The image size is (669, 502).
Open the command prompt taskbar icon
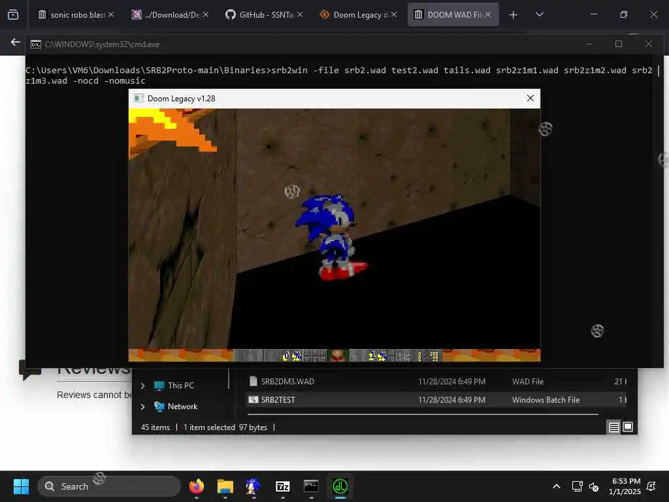coord(311,486)
